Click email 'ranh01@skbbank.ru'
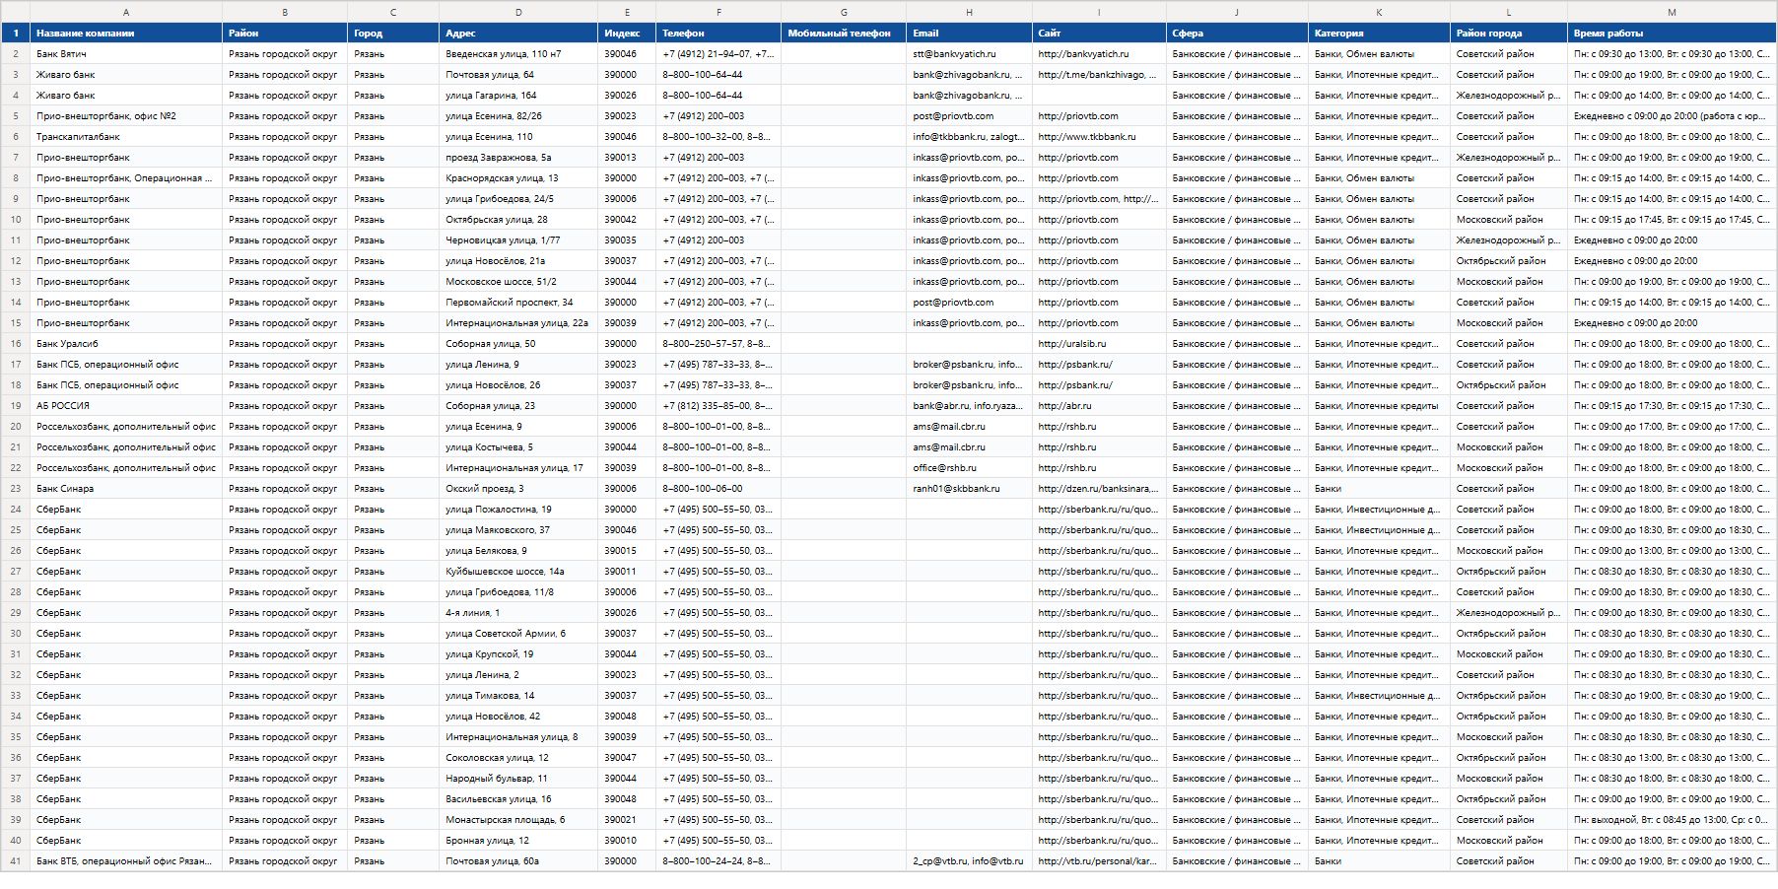Screen dimensions: 1778x889 tap(969, 488)
